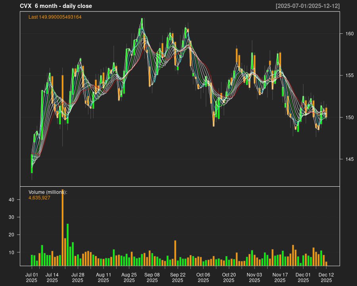This screenshot has width=357, height=286.
Task: Click the 155 price axis label
Action: [349, 75]
